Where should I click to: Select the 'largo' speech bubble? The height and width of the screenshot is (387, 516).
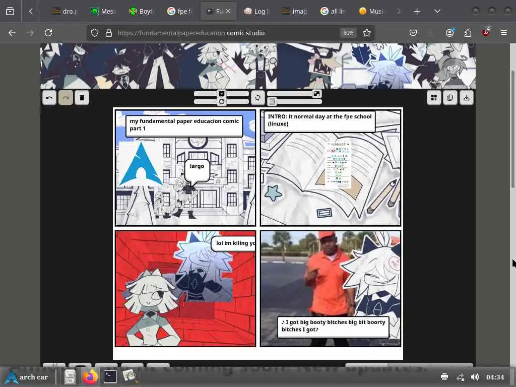(x=197, y=171)
